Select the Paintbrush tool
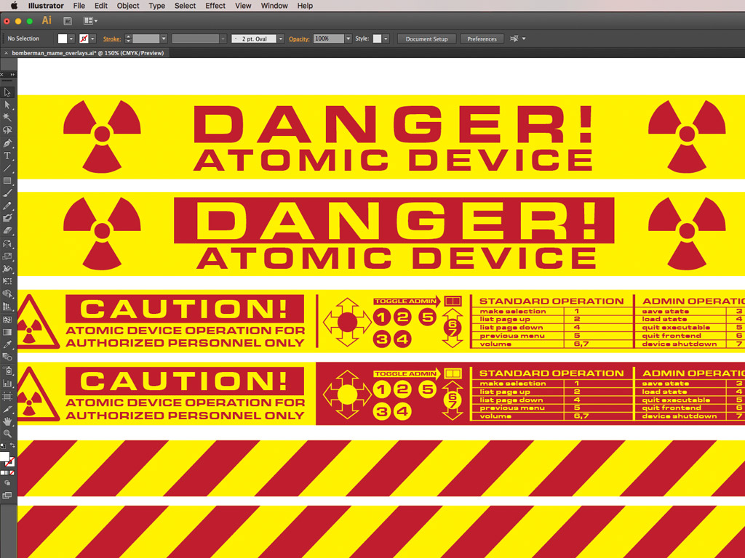 coord(7,193)
